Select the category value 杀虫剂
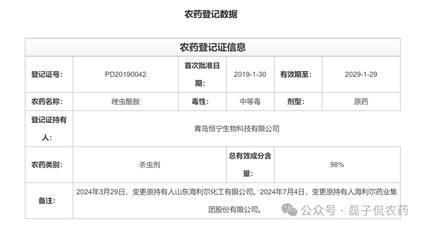422x227 pixels. tap(150, 165)
